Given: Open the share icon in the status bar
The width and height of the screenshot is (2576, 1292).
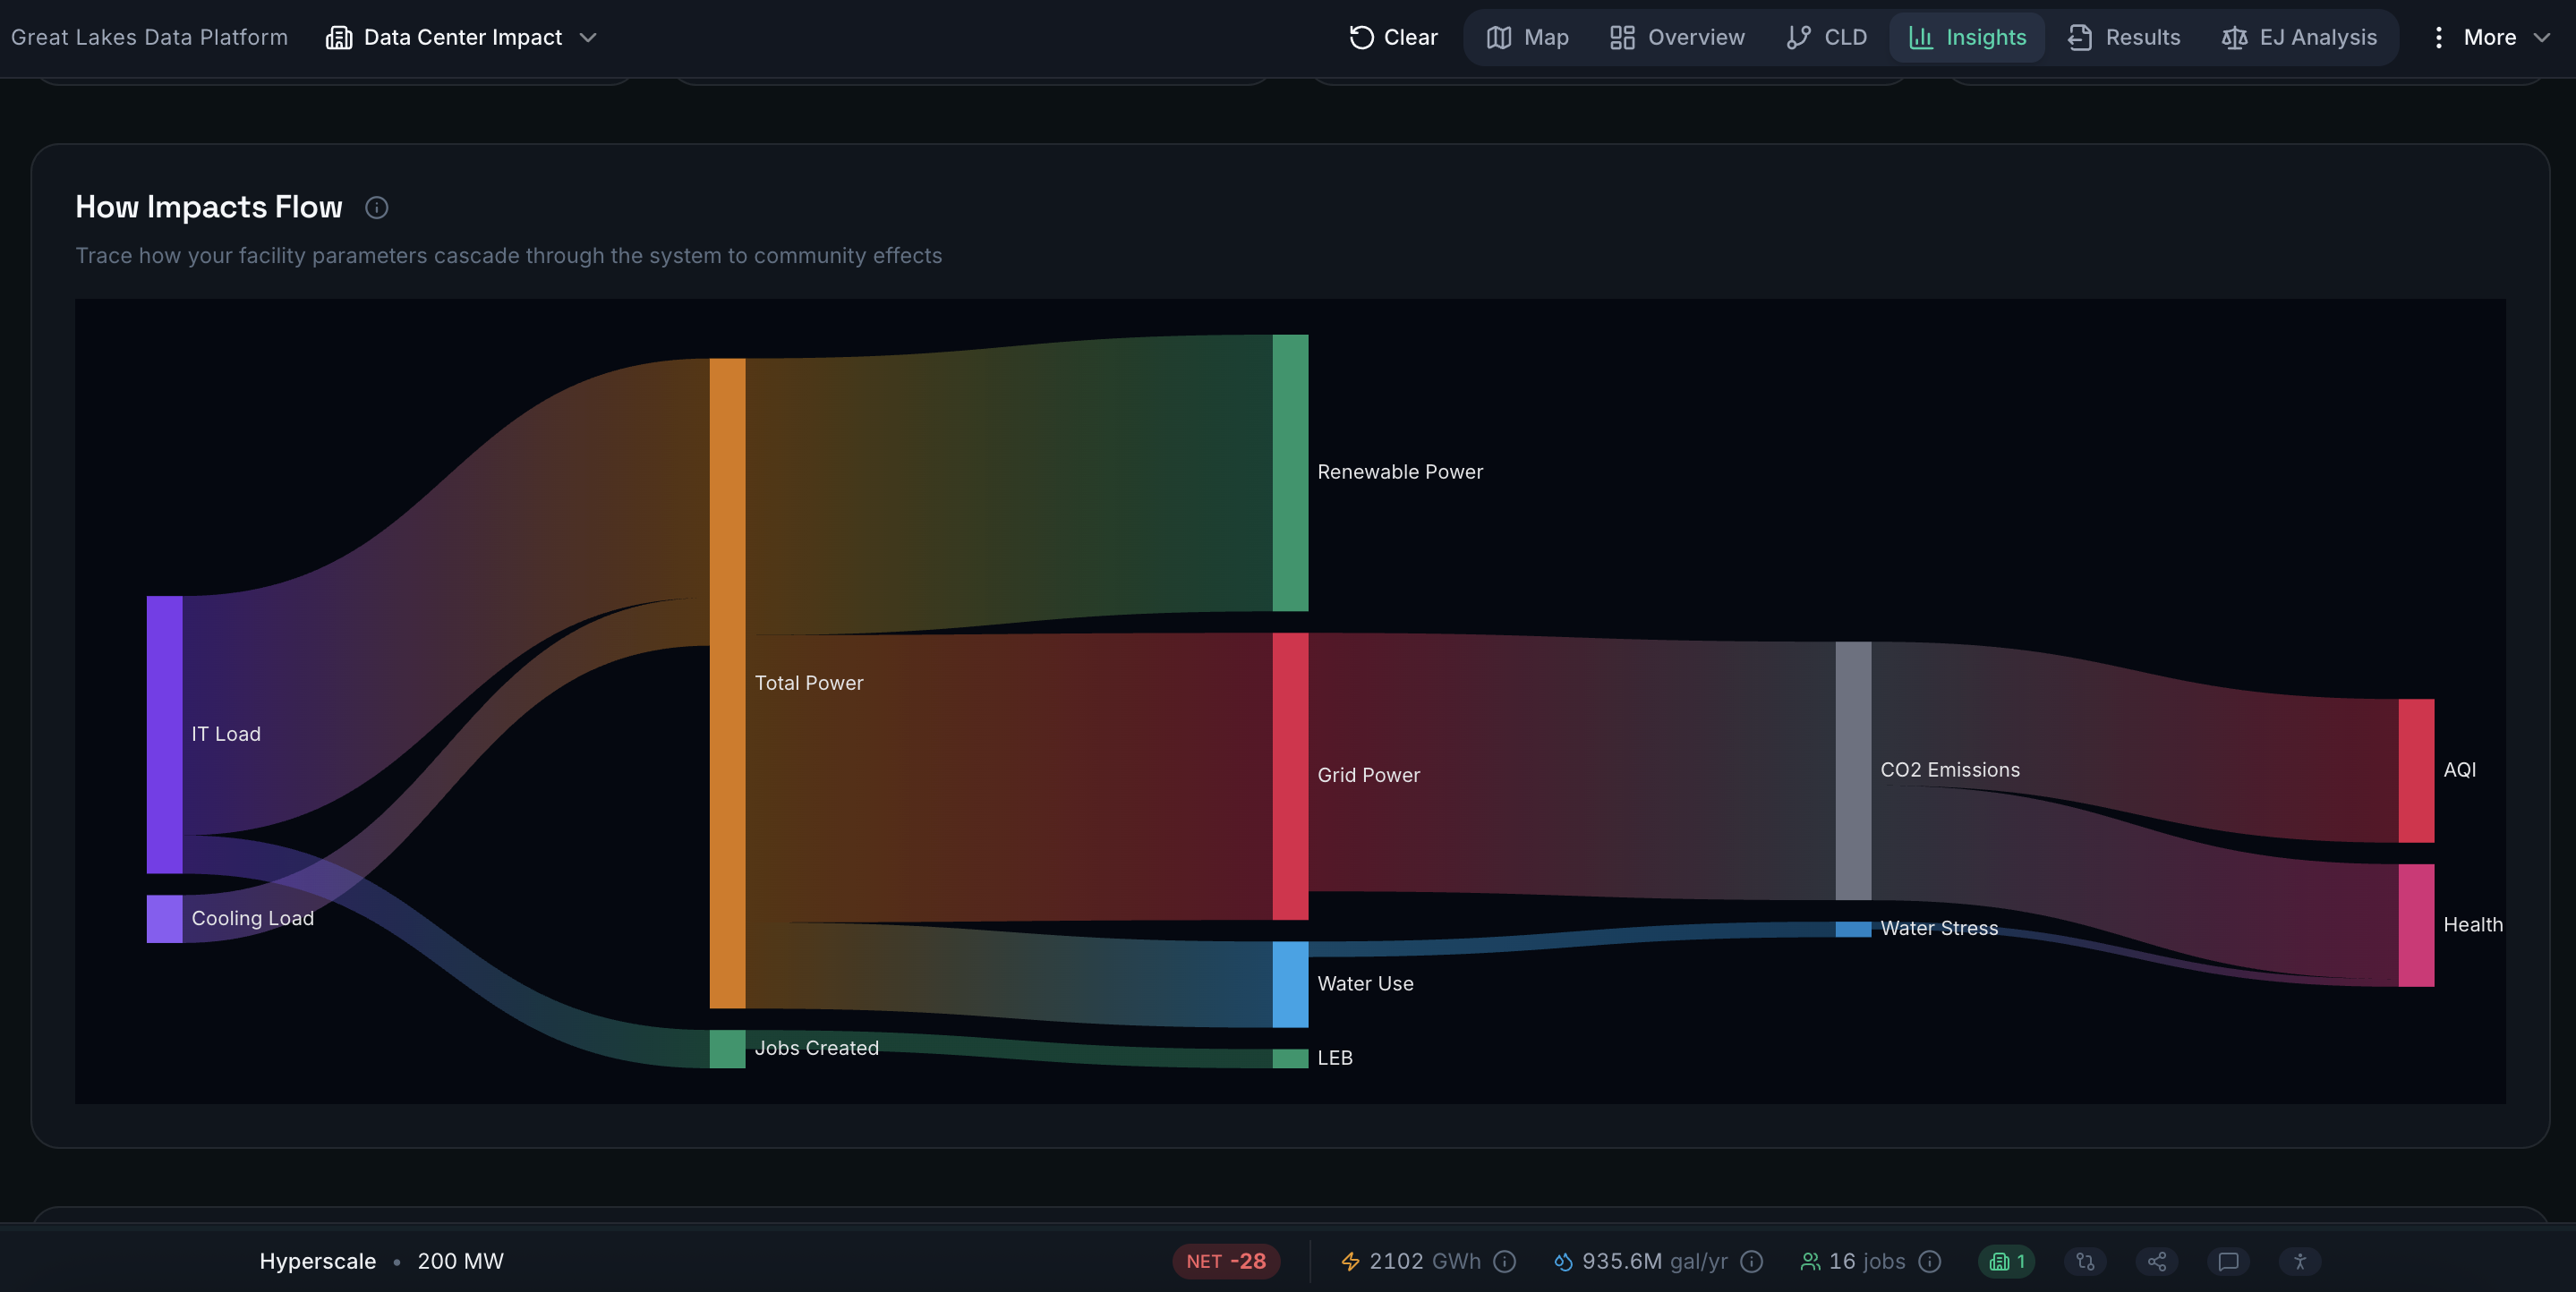Looking at the screenshot, I should click(x=2156, y=1261).
